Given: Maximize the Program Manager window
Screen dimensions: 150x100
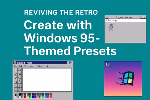Looking at the screenshot, I should 144,17.
